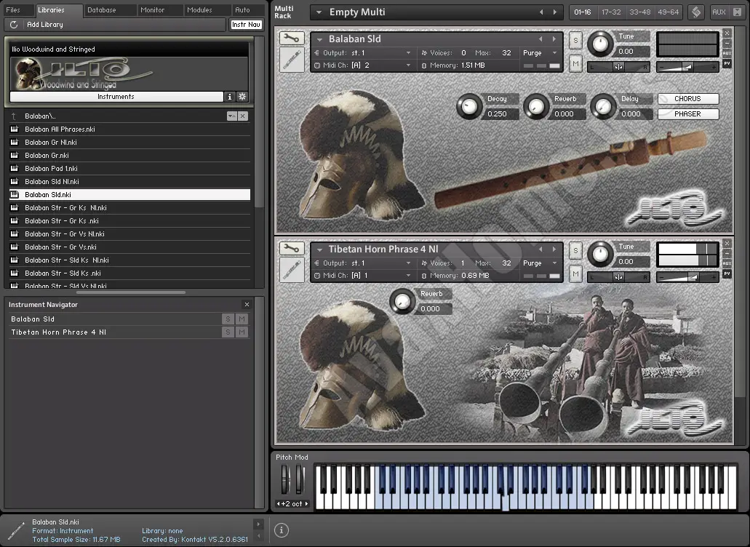Mute the Balaban Sld instrument header
750x547 pixels.
pos(575,63)
